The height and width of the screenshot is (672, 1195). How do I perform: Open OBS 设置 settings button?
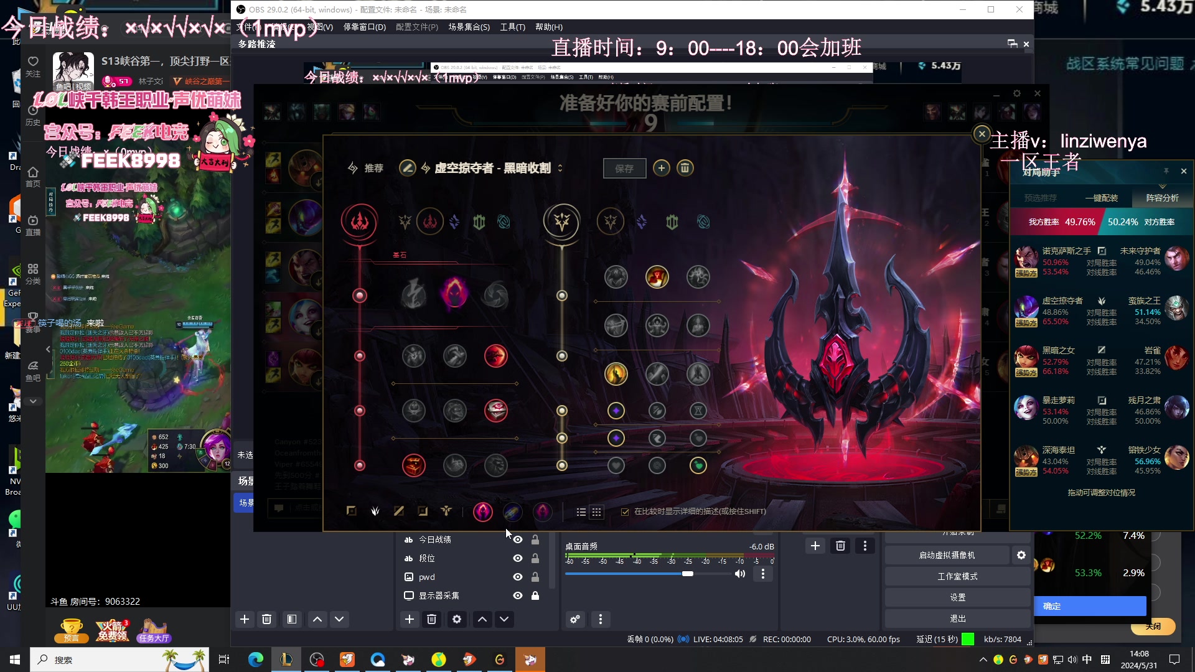tap(958, 597)
